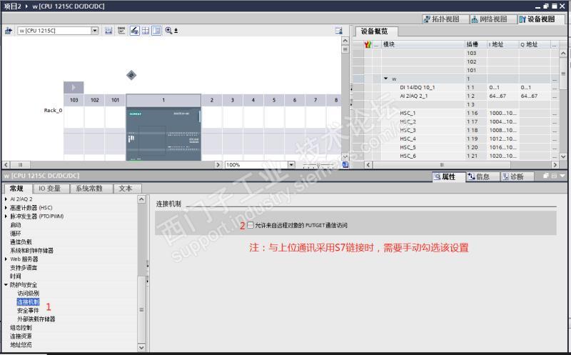Select 系统和时钟存储器 in the properties tree
The width and height of the screenshot is (571, 355).
(x=31, y=251)
